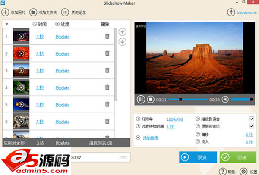The width and height of the screenshot is (259, 175).
Task: Click the green 创建 create button
Action: point(238,157)
